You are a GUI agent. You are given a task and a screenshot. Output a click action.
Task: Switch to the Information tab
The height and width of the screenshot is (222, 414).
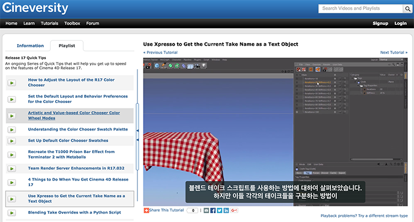coord(30,46)
